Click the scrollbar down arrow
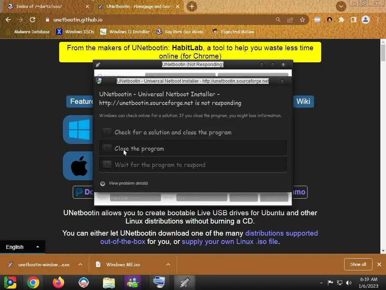 (383, 251)
